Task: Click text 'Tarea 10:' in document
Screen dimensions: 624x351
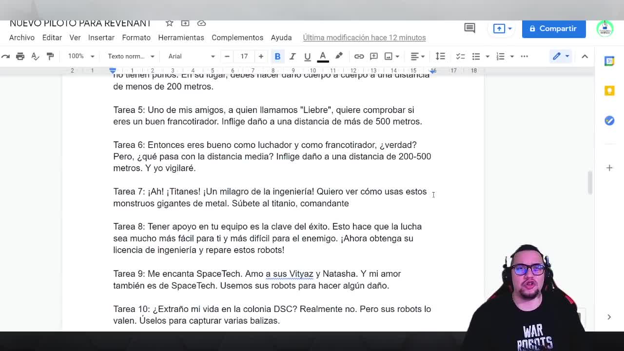Action: click(x=132, y=309)
